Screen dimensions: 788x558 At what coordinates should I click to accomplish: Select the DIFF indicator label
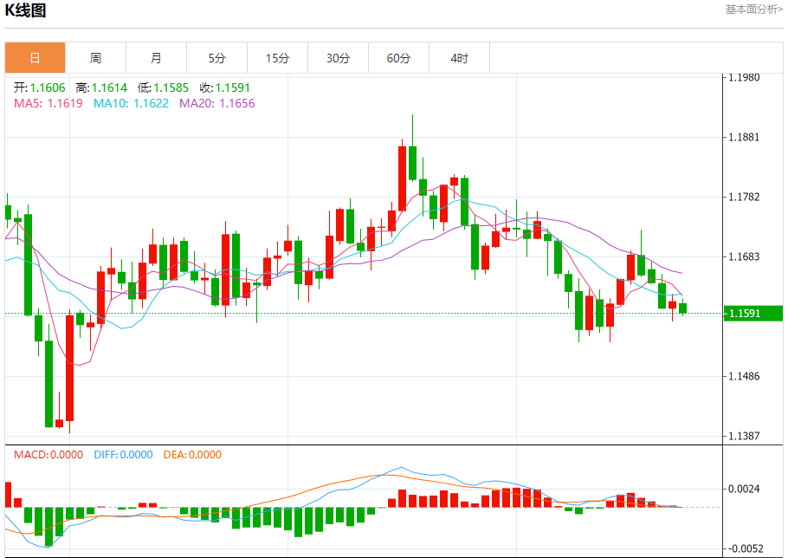point(121,455)
